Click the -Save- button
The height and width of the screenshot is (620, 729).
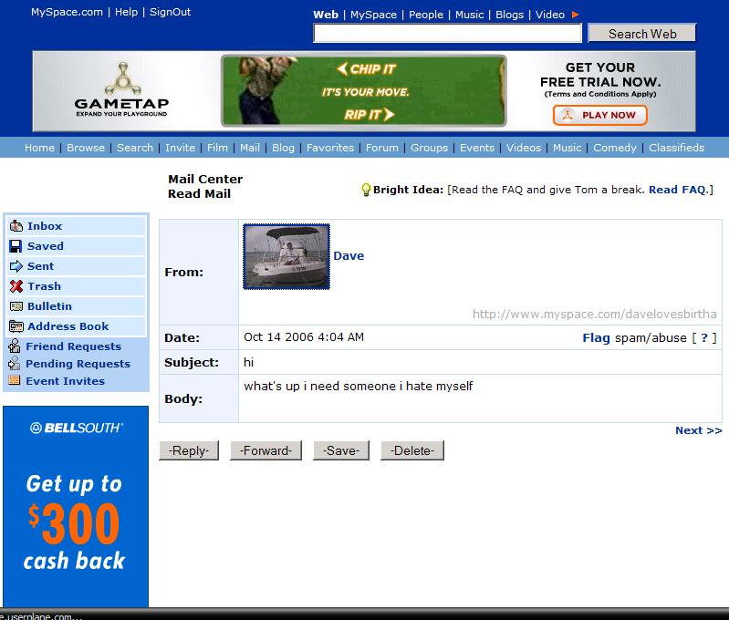pyautogui.click(x=341, y=450)
